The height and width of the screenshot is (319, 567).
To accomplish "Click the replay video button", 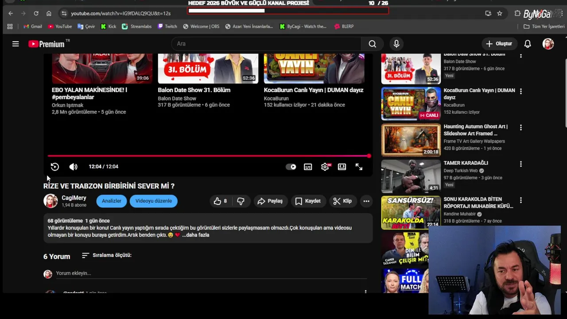I will (x=55, y=167).
